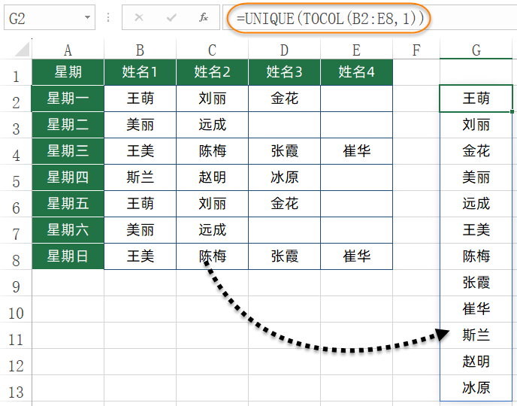Expand the Name Box dropdown arrow
The height and width of the screenshot is (406, 517).
click(x=89, y=18)
